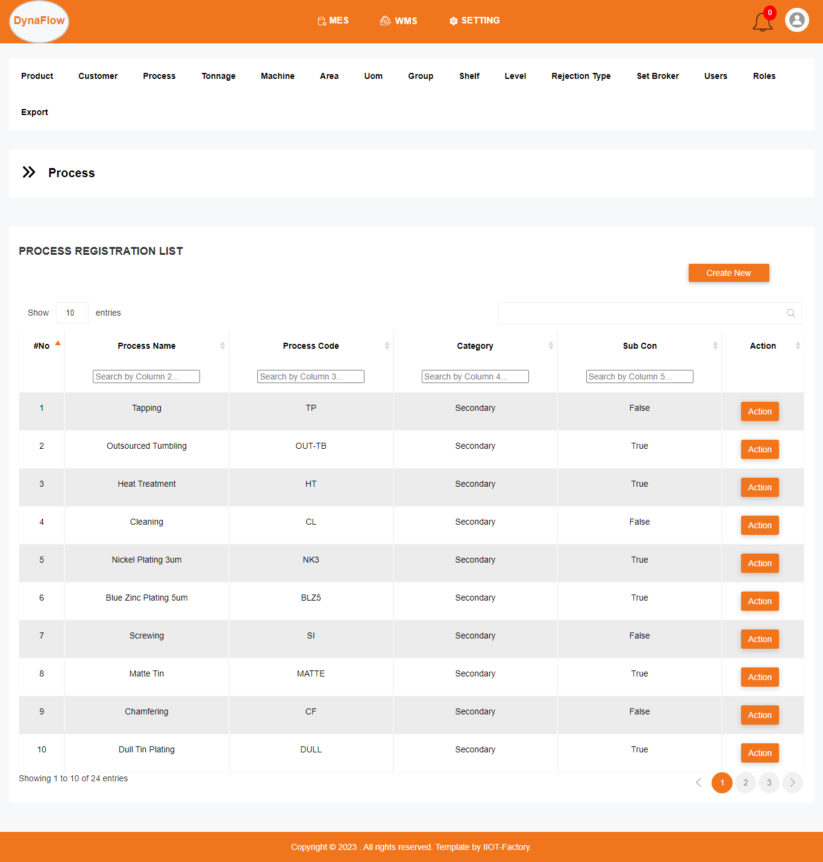This screenshot has height=862, width=823.
Task: Focus the Search by Column 4 field
Action: pyautogui.click(x=475, y=376)
